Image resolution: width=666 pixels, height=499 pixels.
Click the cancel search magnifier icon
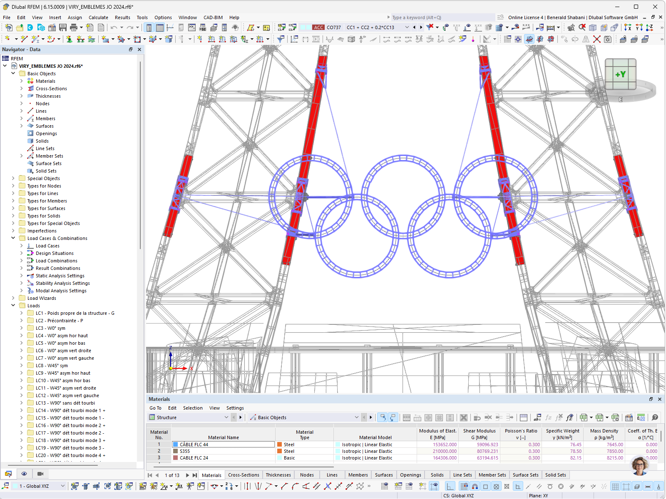click(582, 27)
